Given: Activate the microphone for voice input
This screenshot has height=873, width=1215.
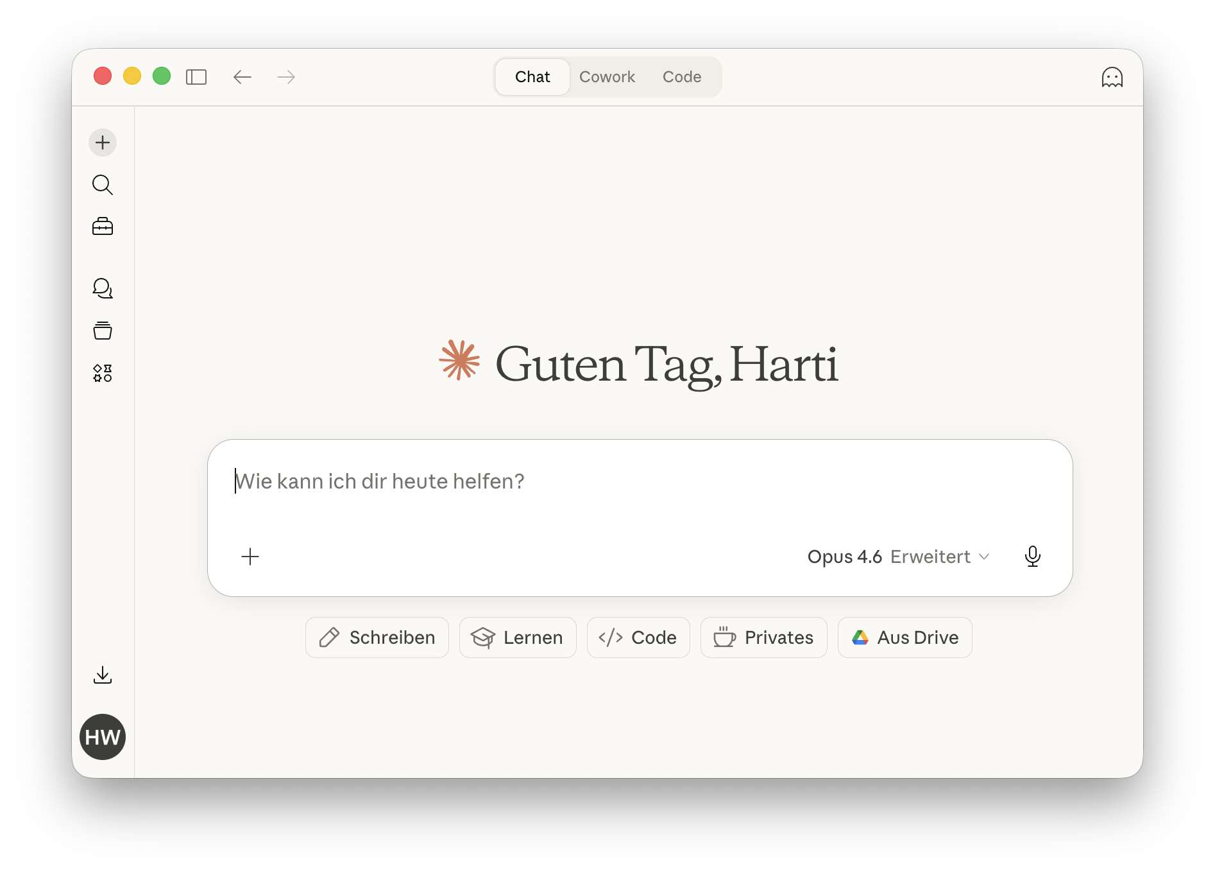Looking at the screenshot, I should tap(1033, 557).
